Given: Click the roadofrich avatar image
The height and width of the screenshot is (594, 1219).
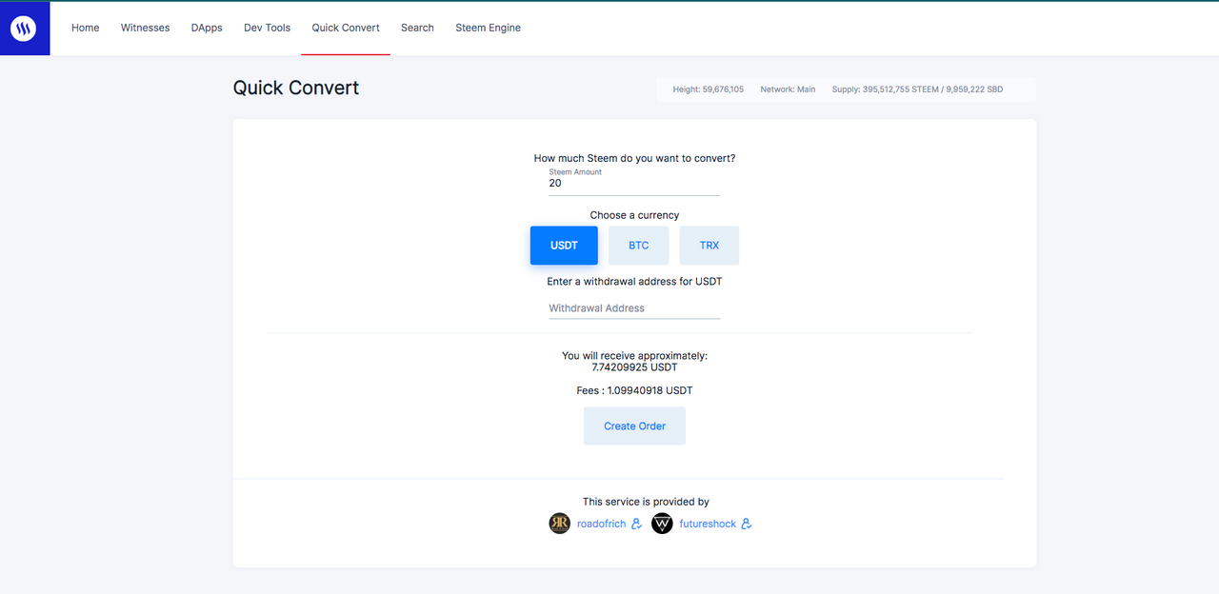Looking at the screenshot, I should click(560, 524).
